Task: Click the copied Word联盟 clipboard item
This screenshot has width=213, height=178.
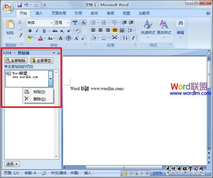Action: (x=27, y=79)
